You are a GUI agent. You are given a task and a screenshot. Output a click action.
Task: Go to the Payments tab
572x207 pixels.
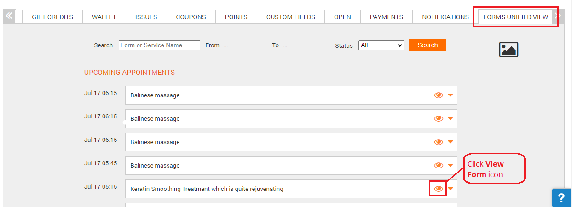(387, 17)
